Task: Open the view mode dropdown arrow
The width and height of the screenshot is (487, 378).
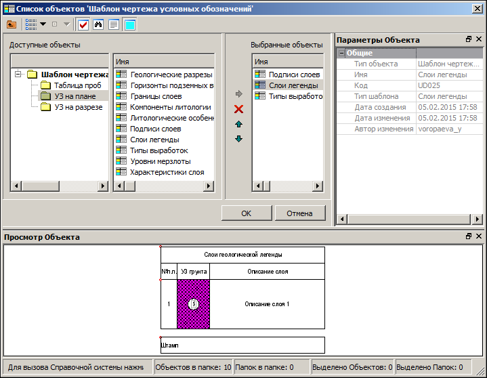Action: coord(43,24)
